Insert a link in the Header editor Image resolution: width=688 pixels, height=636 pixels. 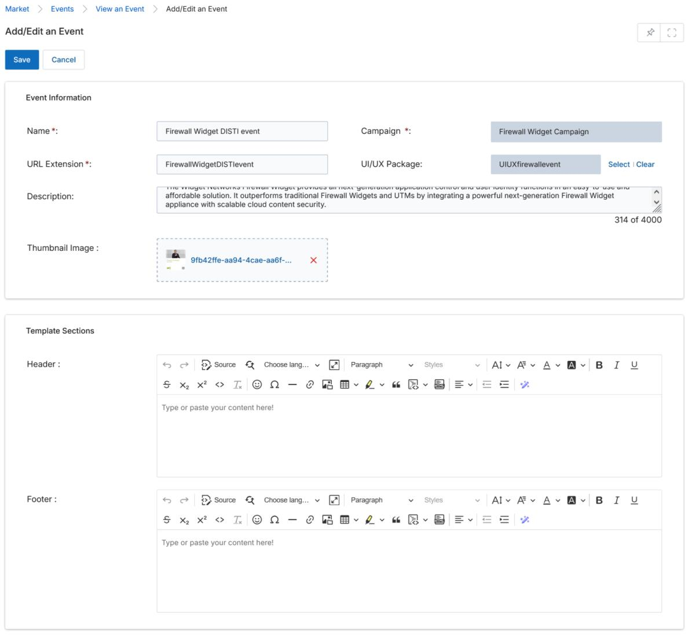click(310, 385)
